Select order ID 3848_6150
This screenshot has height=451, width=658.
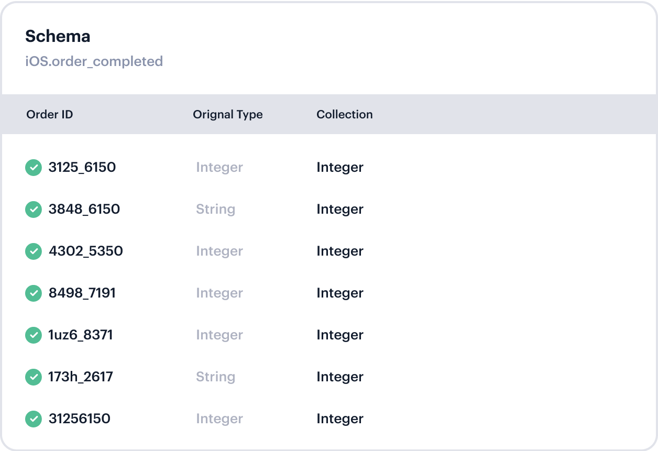tap(84, 210)
